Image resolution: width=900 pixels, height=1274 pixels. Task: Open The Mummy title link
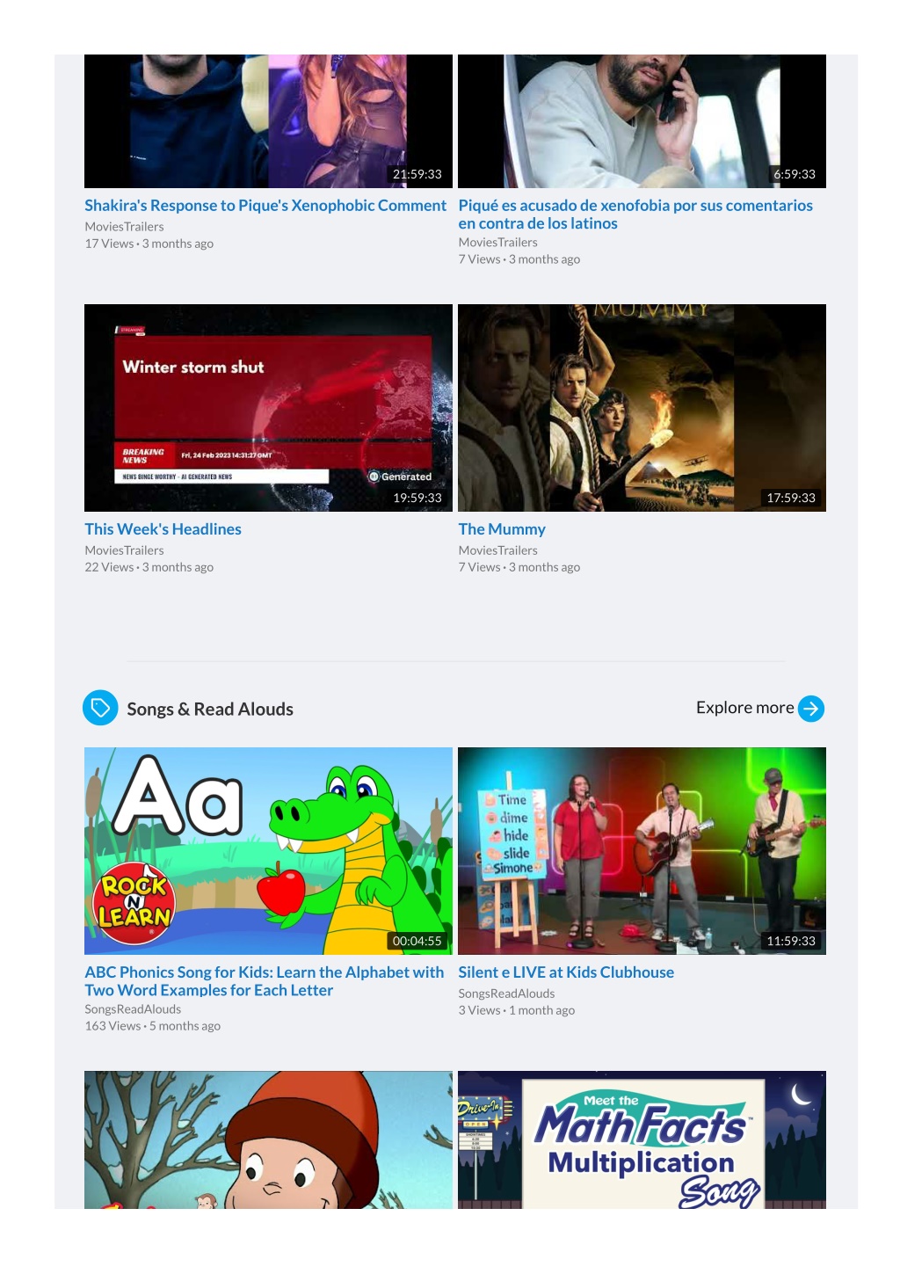click(x=502, y=529)
